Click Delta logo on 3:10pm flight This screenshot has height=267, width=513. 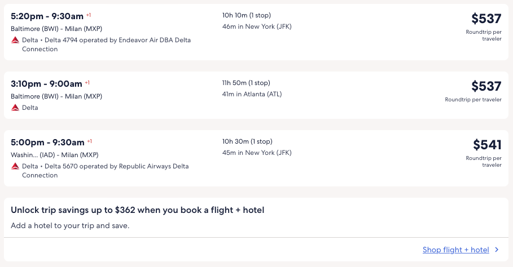15,107
